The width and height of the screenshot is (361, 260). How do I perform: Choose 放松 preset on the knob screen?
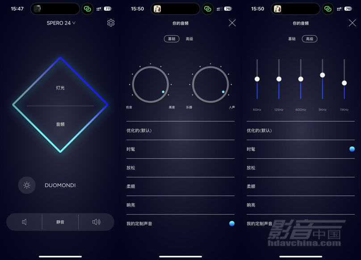tap(180, 168)
